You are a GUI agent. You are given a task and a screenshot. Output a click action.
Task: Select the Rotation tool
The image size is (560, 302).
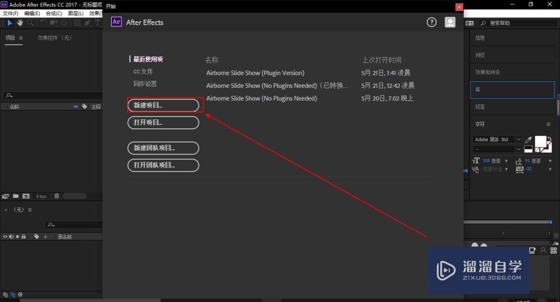point(43,23)
